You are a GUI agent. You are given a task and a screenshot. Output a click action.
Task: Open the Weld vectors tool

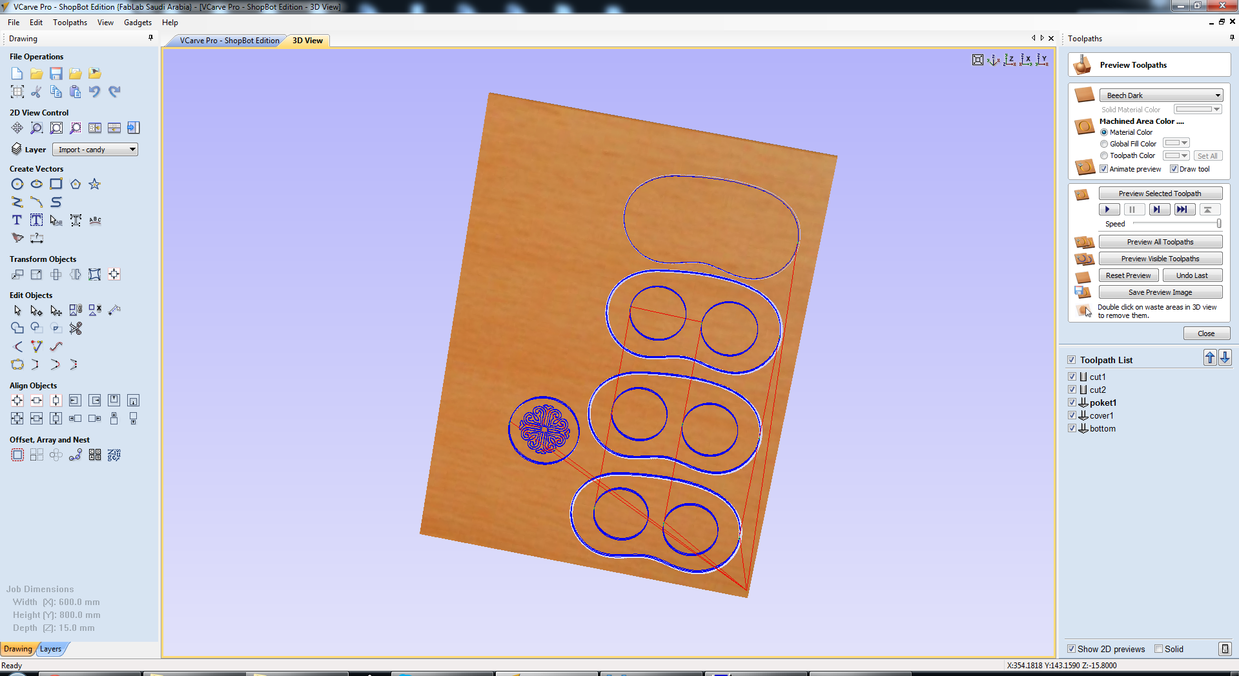point(17,329)
